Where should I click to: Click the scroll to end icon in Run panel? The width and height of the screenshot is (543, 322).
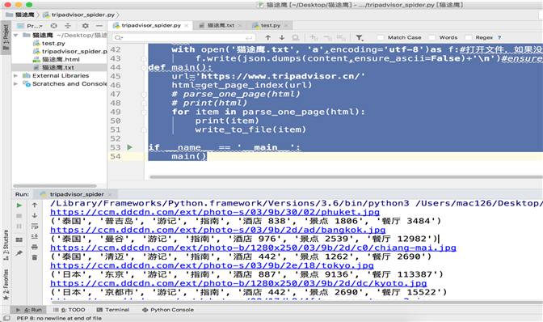point(35,236)
